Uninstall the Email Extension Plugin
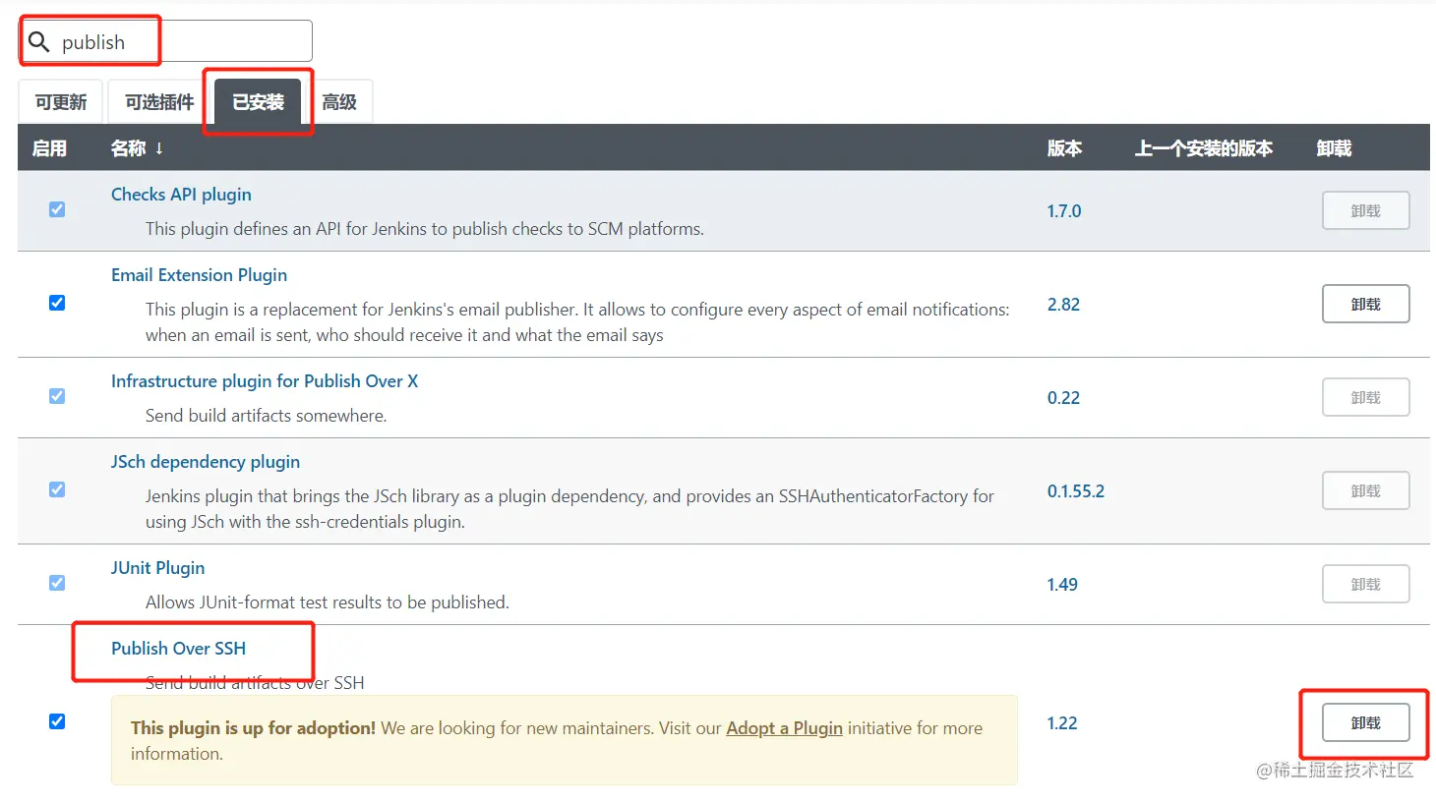Viewport: 1436px width, 802px height. [x=1365, y=304]
